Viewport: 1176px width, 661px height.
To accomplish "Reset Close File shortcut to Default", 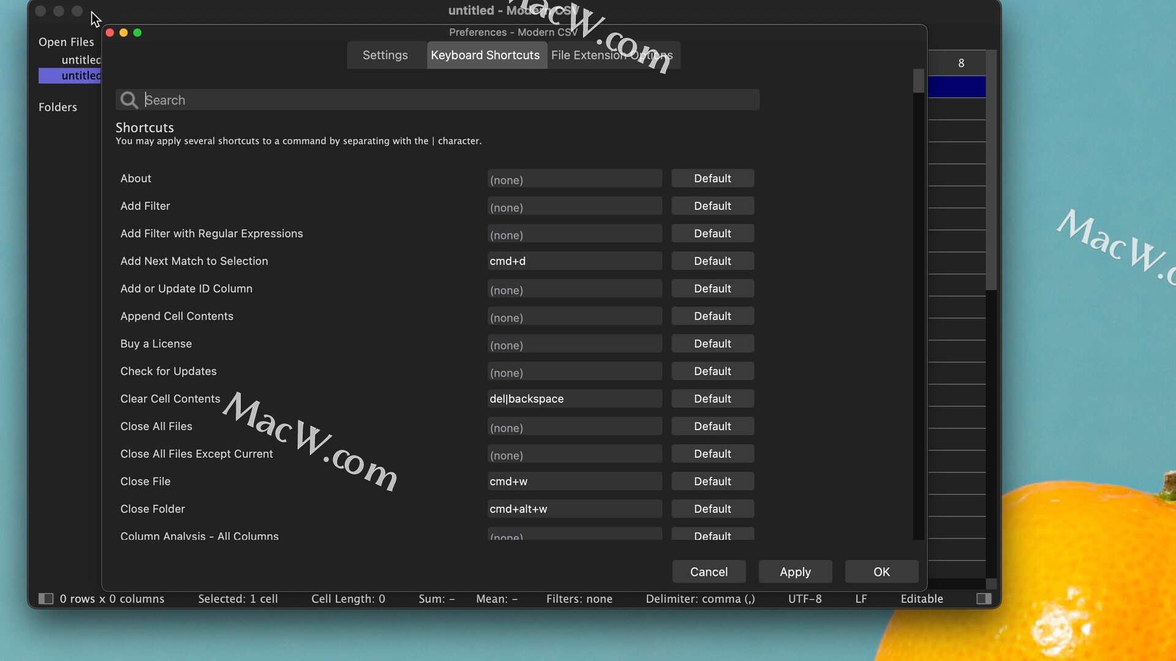I will [x=712, y=482].
